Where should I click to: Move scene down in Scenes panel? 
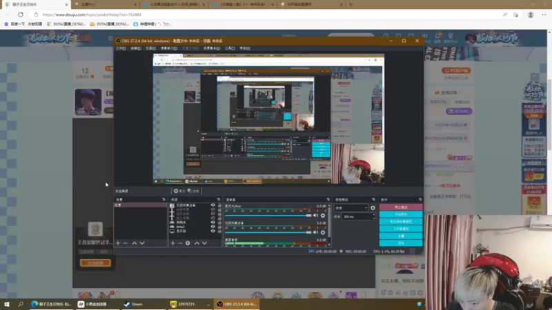tap(142, 243)
